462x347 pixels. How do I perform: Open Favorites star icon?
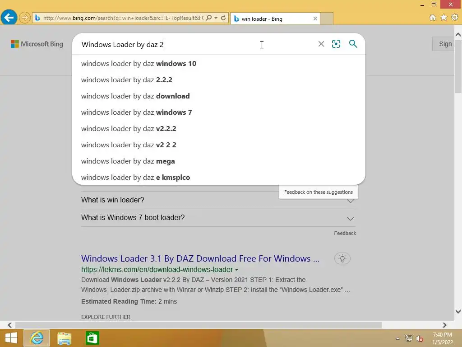pos(444,18)
